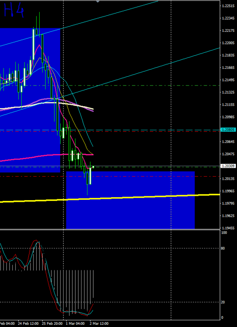Click the 1.22345 price axis label
This screenshot has width=237, height=327.
(228, 18)
